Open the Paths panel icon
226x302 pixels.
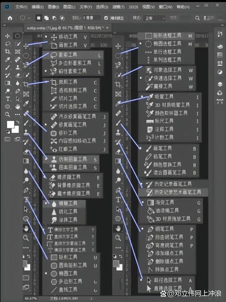pos(220,101)
